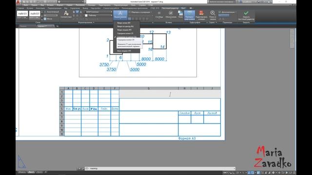
Task: Click the vertical scrollbar in drawing area
Action: click(292, 38)
